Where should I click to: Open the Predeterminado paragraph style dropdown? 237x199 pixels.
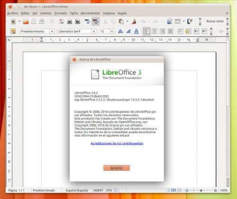pyautogui.click(x=52, y=31)
